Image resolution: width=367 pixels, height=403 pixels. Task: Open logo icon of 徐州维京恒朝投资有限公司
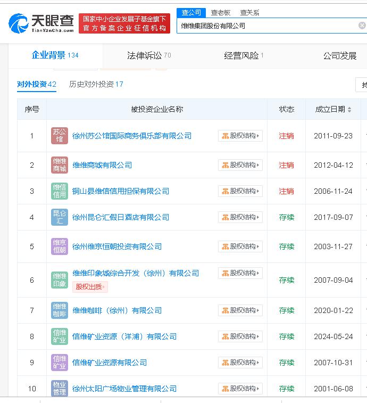60,246
